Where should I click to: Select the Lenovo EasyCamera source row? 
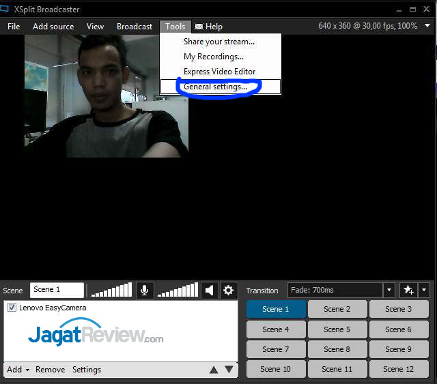(x=121, y=308)
